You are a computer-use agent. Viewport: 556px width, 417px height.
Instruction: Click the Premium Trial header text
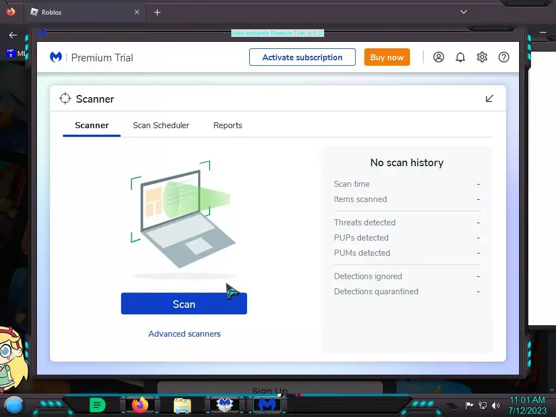pos(102,58)
